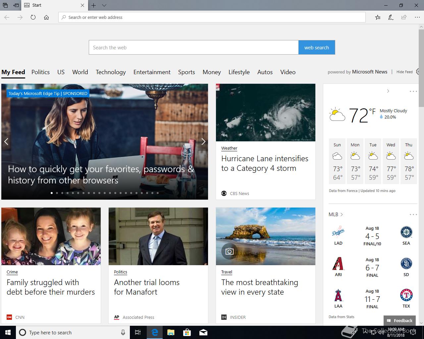Switch to the Money tab
This screenshot has height=339, width=424.
click(212, 72)
